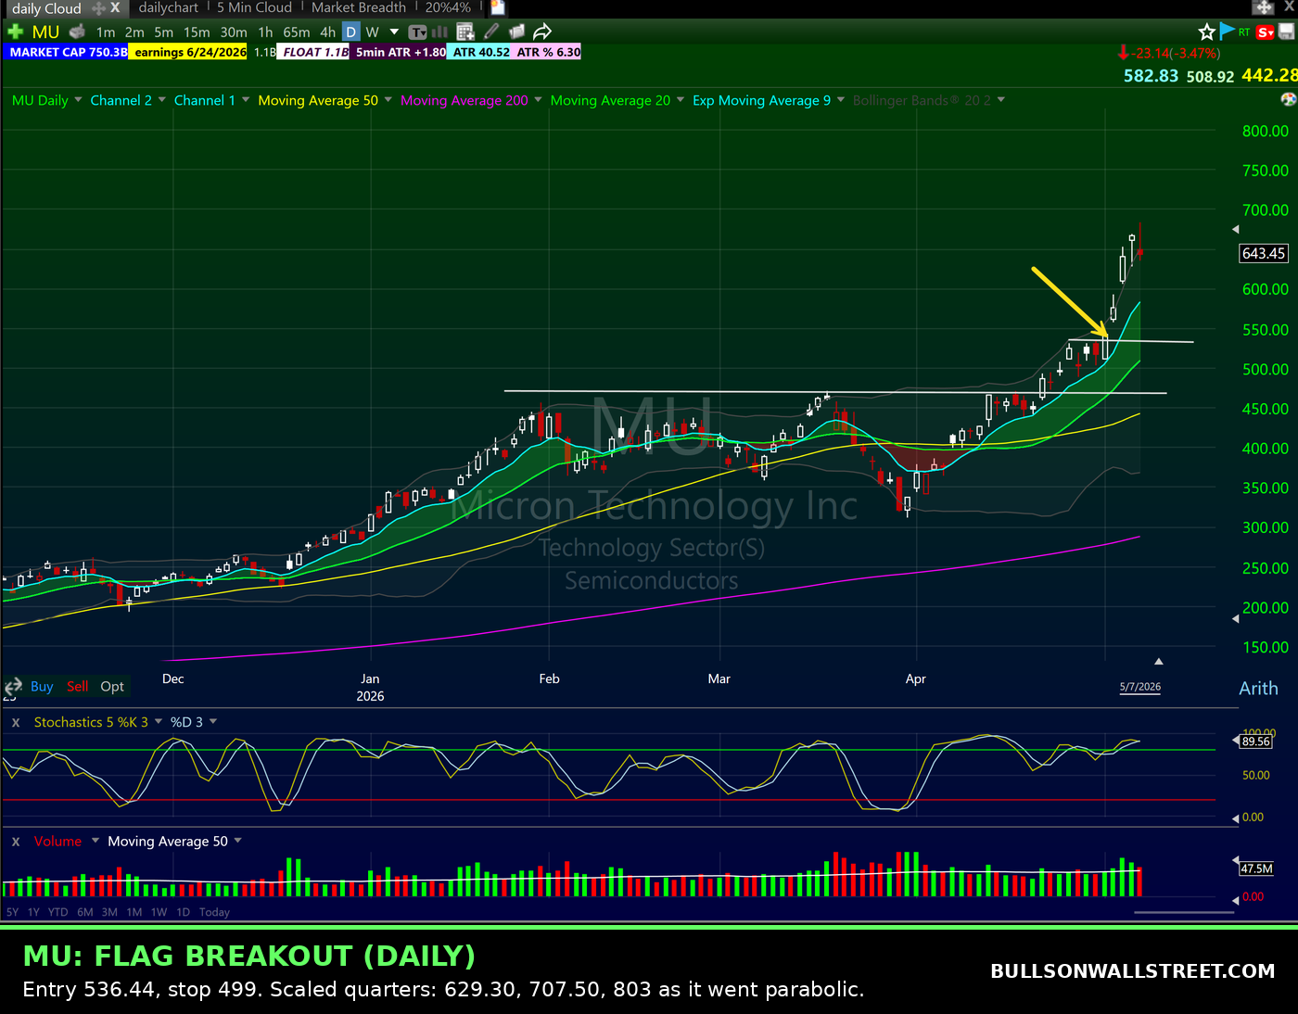Screen dimensions: 1298x1014
Task: Switch to 4h timeframe
Action: tap(327, 32)
